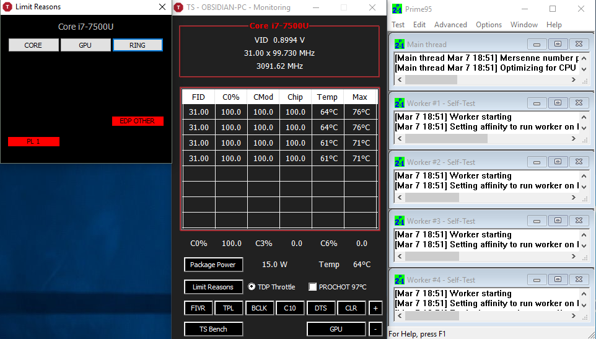Close the Limit Reasons window
596x339 pixels.
[x=162, y=7]
